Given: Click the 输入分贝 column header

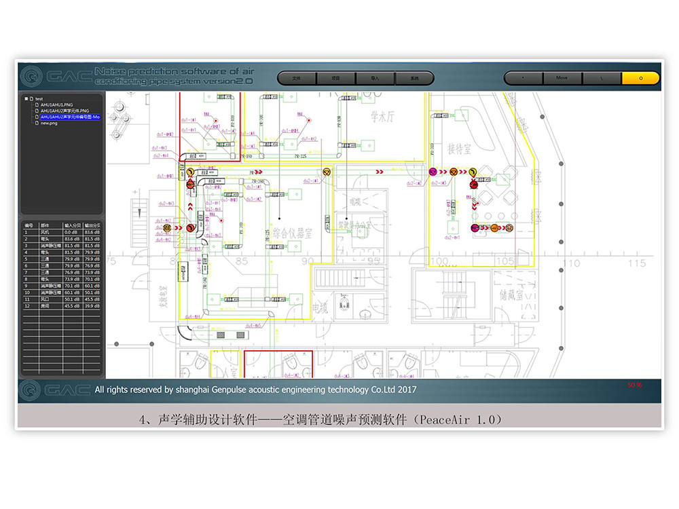Looking at the screenshot, I should pyautogui.click(x=71, y=225).
